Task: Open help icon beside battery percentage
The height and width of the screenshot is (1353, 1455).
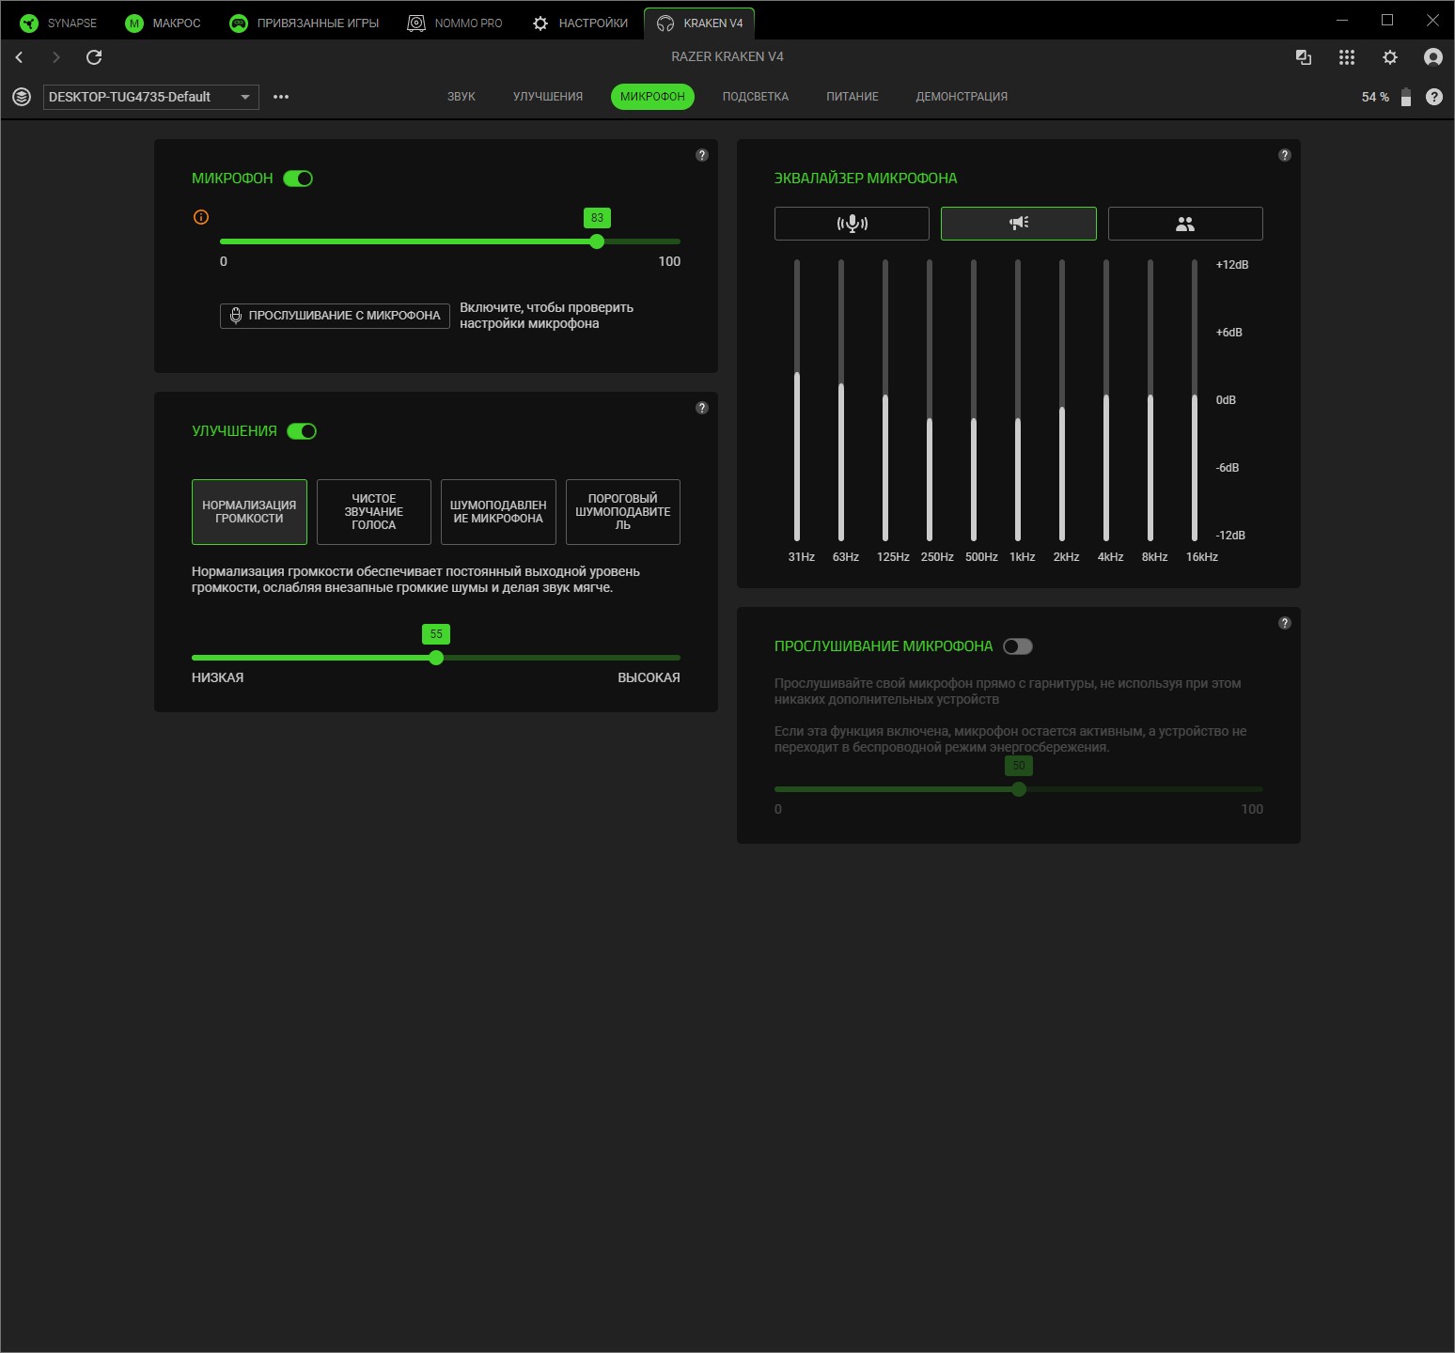Action: pos(1434,97)
